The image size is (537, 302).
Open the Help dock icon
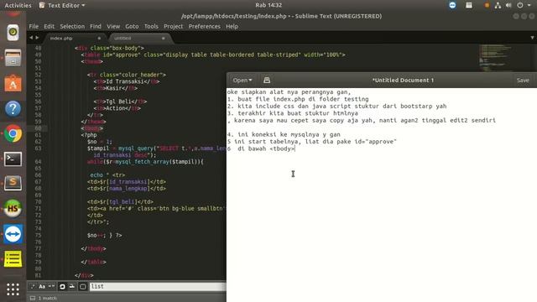[13, 109]
